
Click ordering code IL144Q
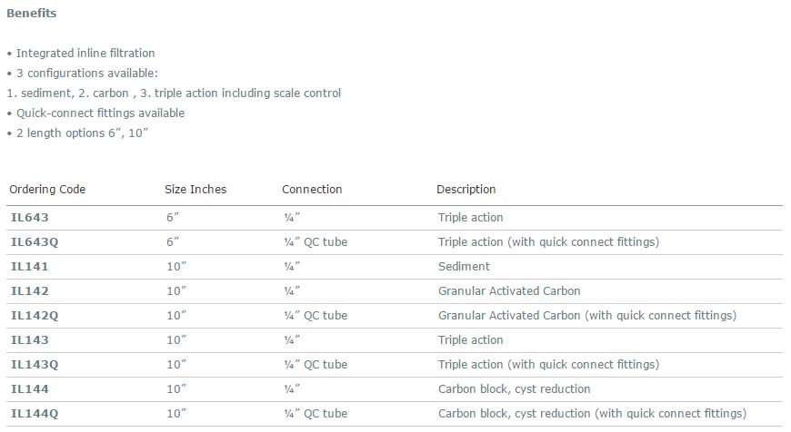pyautogui.click(x=35, y=414)
